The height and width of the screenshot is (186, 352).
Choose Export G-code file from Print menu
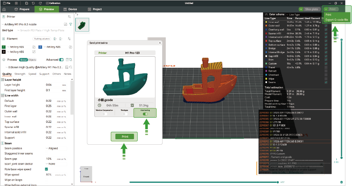coord(336,20)
